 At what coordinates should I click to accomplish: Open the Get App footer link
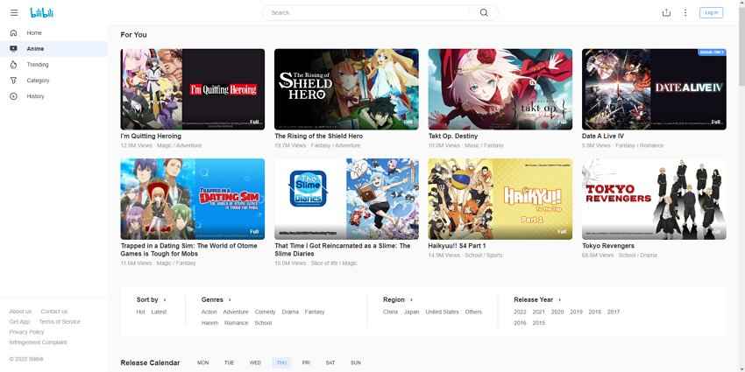tap(19, 322)
